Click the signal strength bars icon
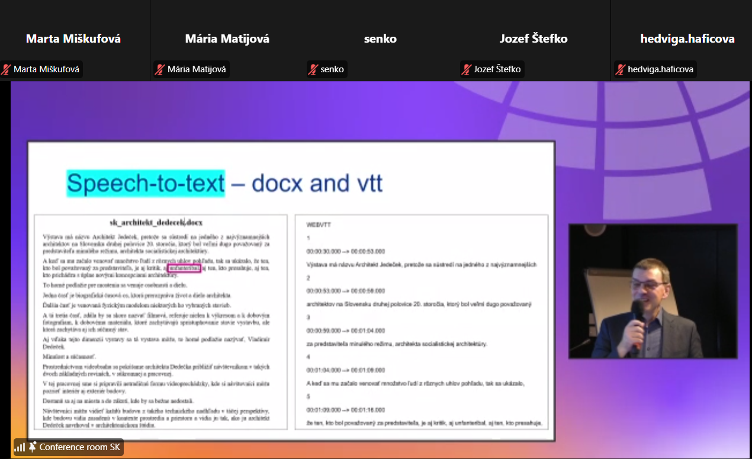752x459 pixels. point(20,447)
